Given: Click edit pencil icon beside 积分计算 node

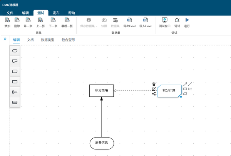Looking at the screenshot, I should point(154,89).
